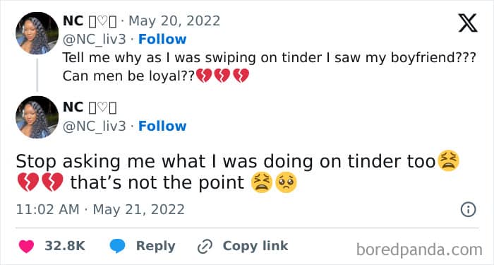The height and width of the screenshot is (265, 494).
Task: Click the X logo icon
Action: [x=467, y=23]
